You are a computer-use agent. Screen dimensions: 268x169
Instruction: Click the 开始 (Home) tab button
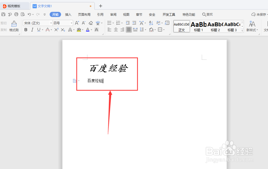tap(55, 14)
